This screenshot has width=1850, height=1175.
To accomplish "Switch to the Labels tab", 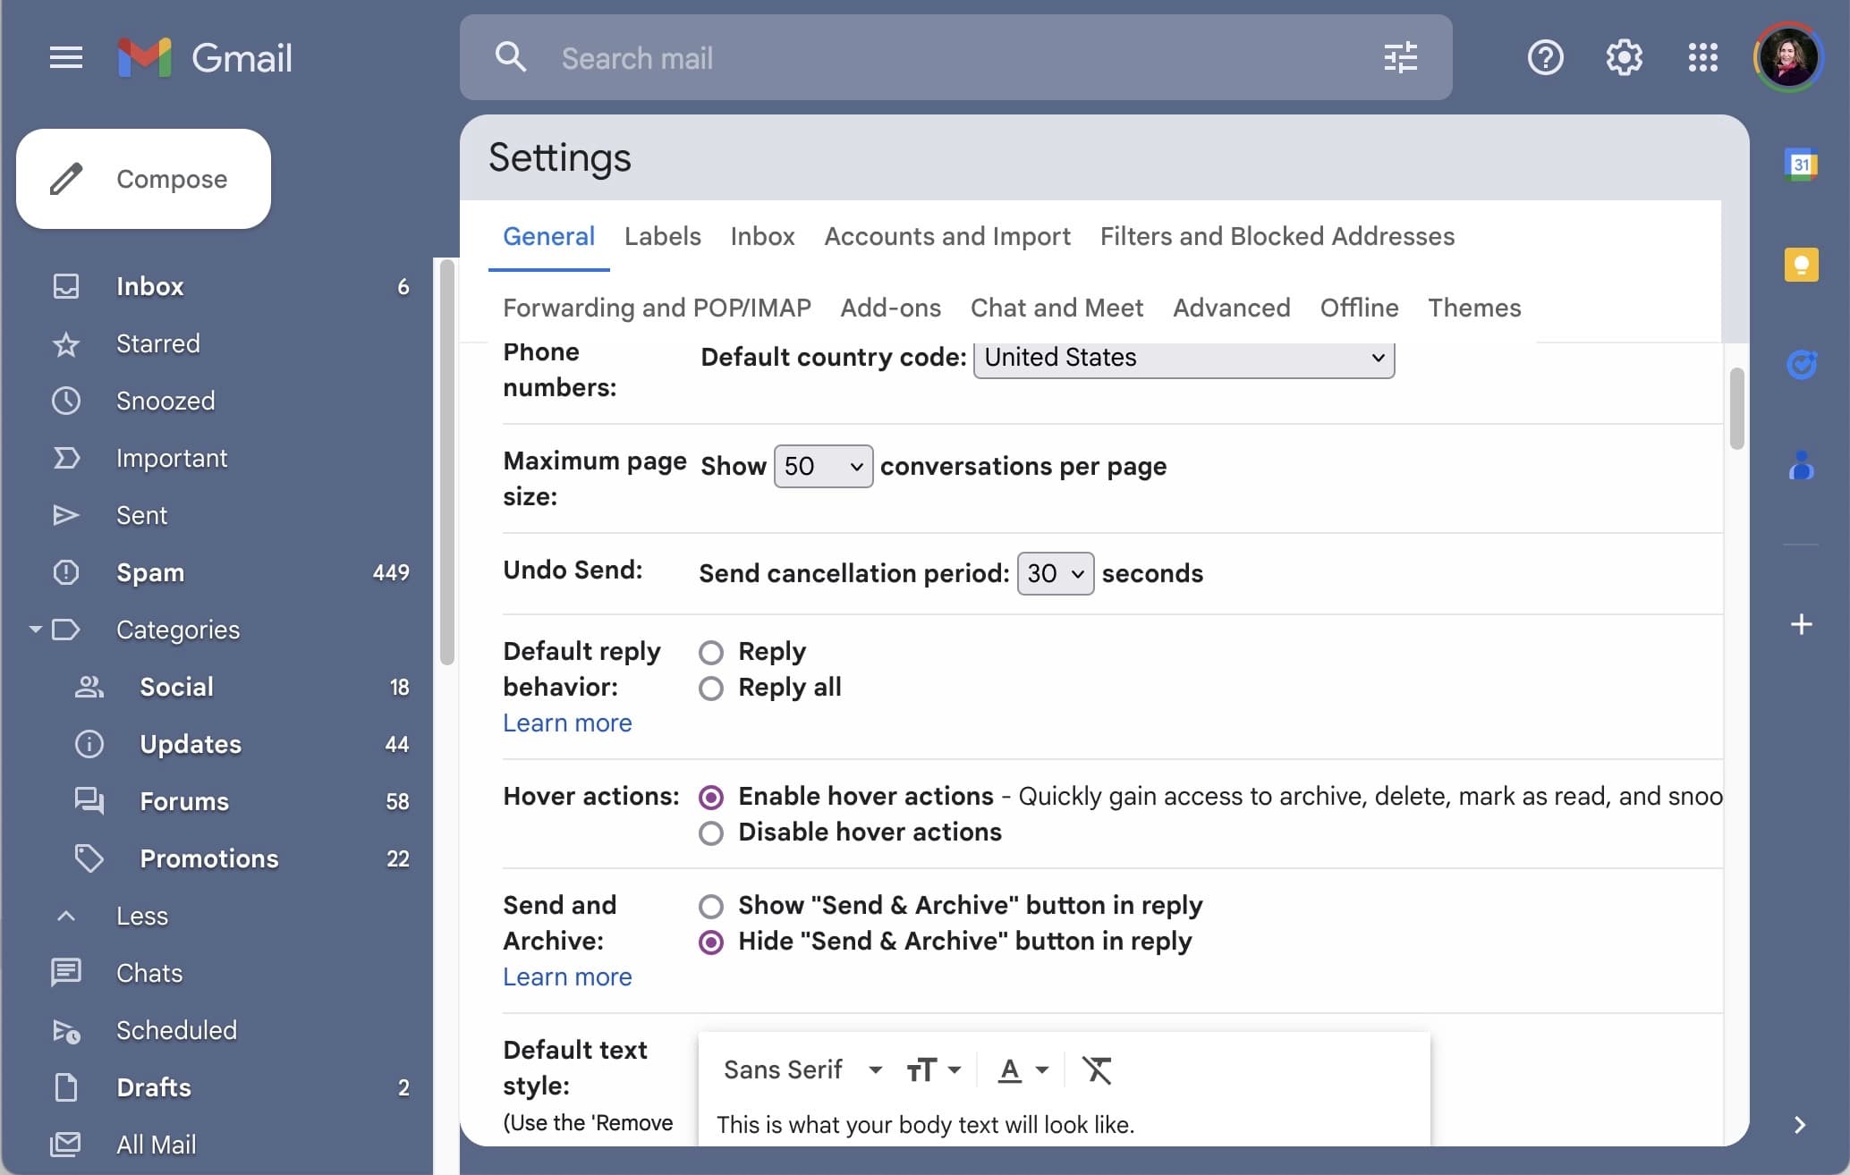I will [662, 236].
